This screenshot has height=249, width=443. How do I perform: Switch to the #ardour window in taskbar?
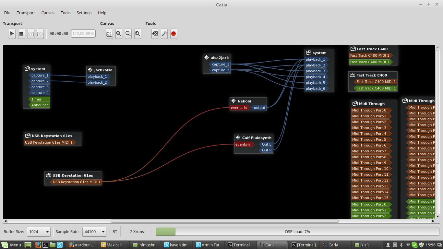(82, 245)
